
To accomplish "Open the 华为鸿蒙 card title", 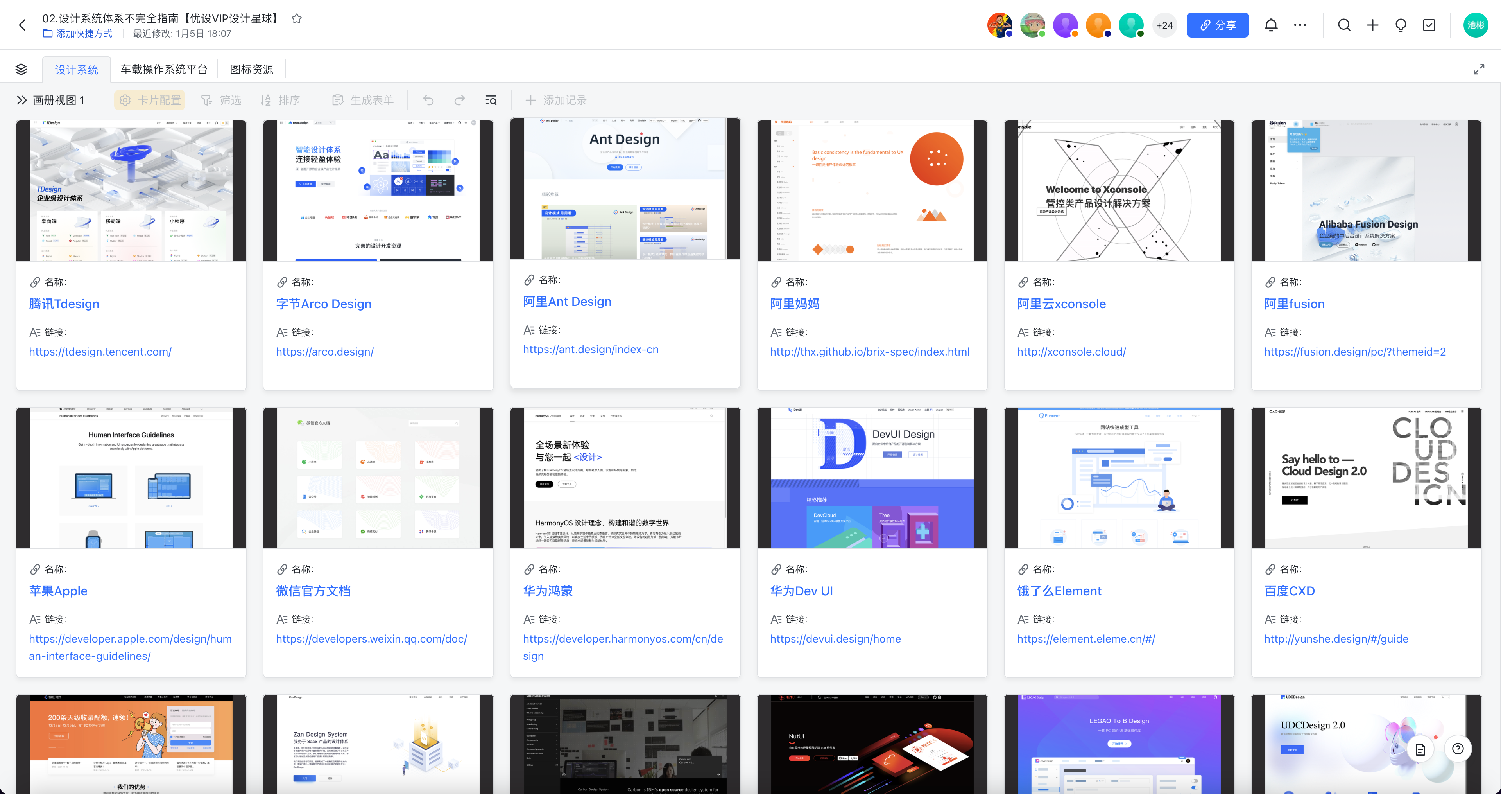I will (x=548, y=591).
